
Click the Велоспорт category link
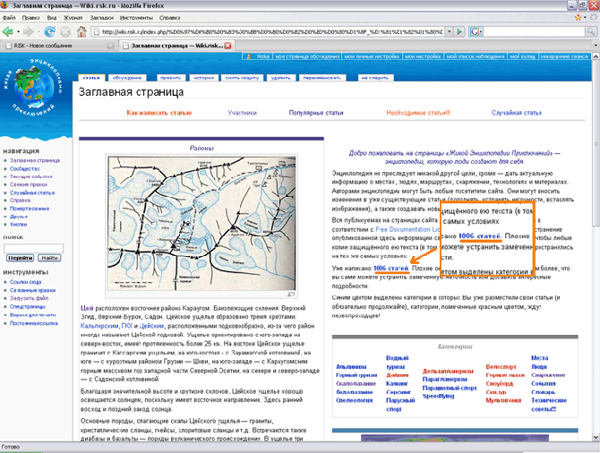[501, 367]
